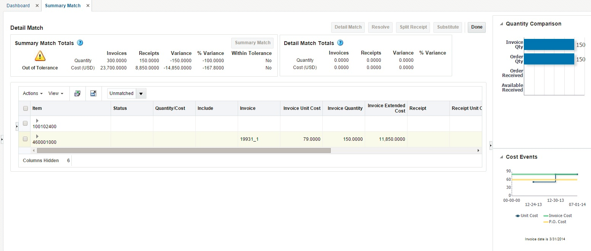Click the Done button
This screenshot has height=251, width=591.
[x=477, y=27]
